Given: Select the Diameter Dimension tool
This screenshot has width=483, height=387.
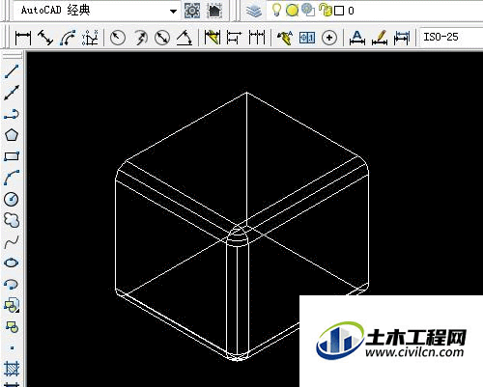Looking at the screenshot, I should point(162,38).
